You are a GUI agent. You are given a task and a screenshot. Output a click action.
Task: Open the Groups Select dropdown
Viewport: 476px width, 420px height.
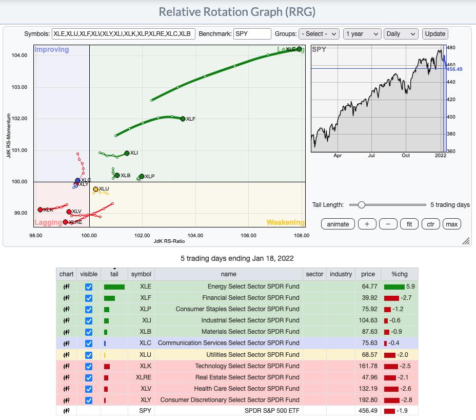(319, 34)
